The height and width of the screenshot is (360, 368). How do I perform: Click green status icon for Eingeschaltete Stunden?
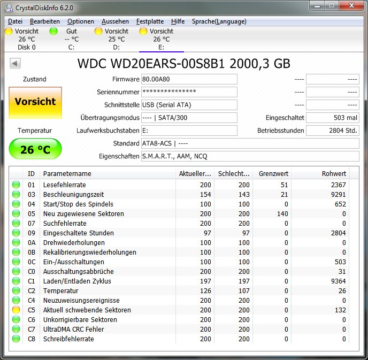point(16,233)
